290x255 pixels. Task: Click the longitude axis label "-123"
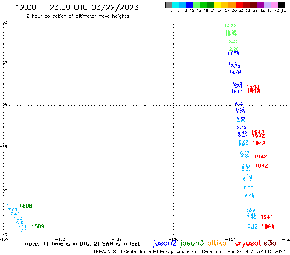tap(230, 239)
